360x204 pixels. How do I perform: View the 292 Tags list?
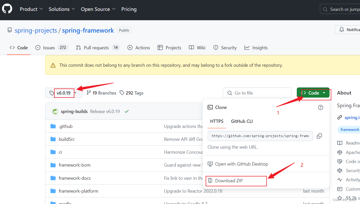pos(135,93)
